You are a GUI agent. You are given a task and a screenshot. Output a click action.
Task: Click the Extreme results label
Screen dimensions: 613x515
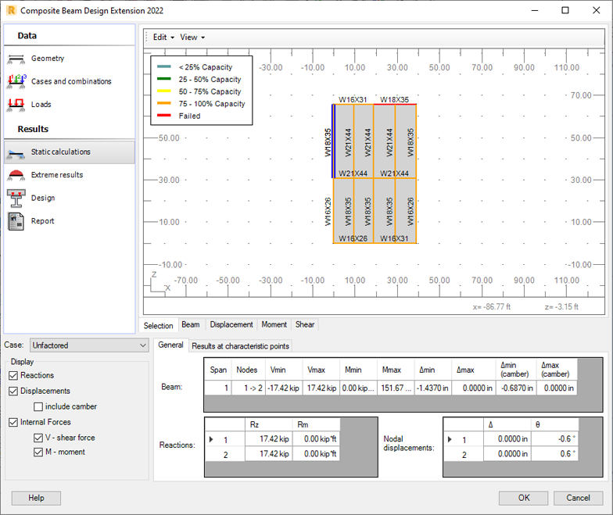click(57, 175)
